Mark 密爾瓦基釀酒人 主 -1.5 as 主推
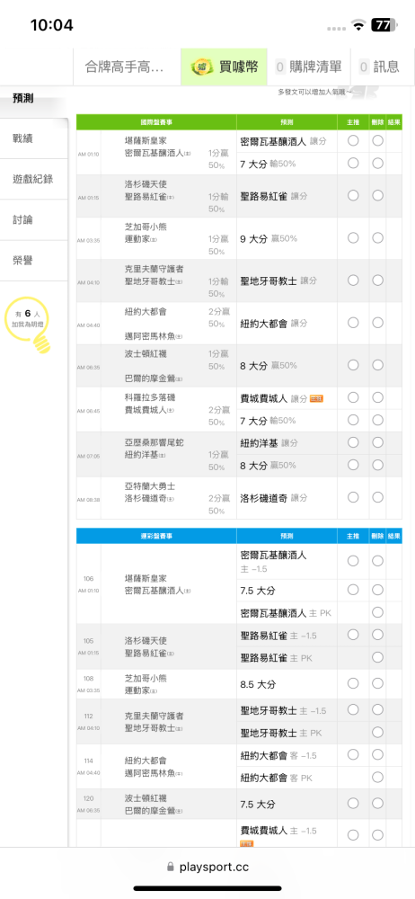 [353, 559]
